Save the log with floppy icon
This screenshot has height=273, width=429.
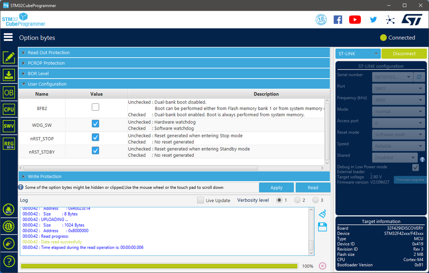point(323,227)
